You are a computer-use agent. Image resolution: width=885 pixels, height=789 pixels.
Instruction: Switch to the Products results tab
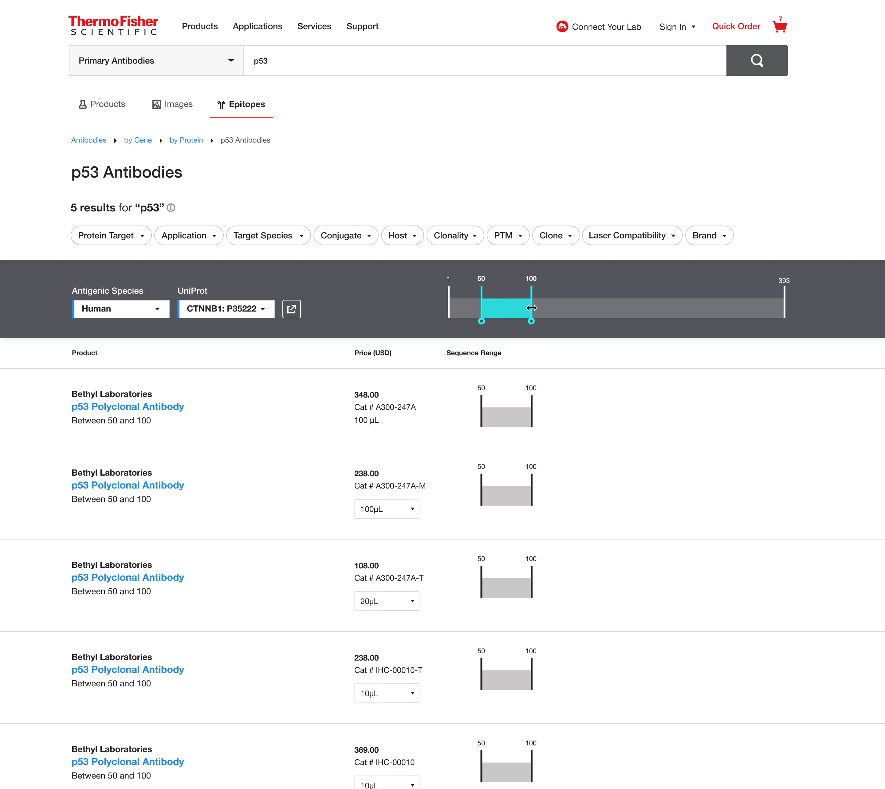(x=102, y=104)
